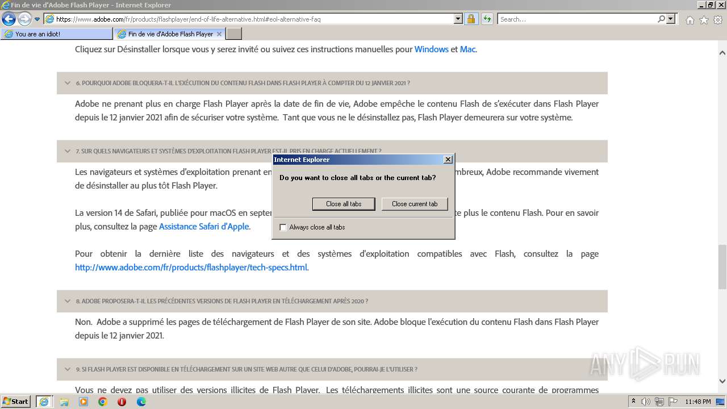
Task: Click question 6 heading about blocking Flash
Action: (x=243, y=83)
